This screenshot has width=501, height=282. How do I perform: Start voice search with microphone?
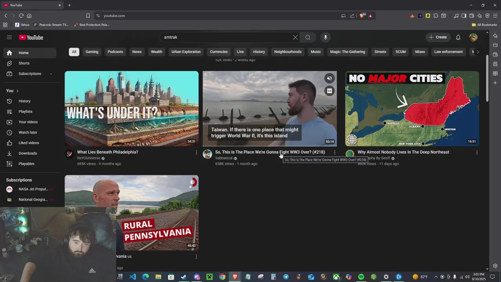click(325, 37)
